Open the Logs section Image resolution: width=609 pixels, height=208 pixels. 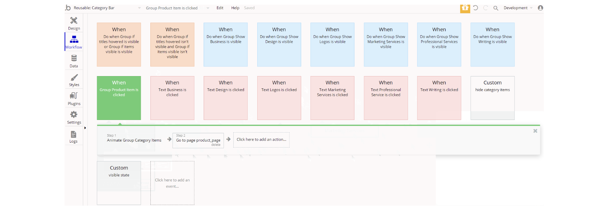[x=74, y=136]
